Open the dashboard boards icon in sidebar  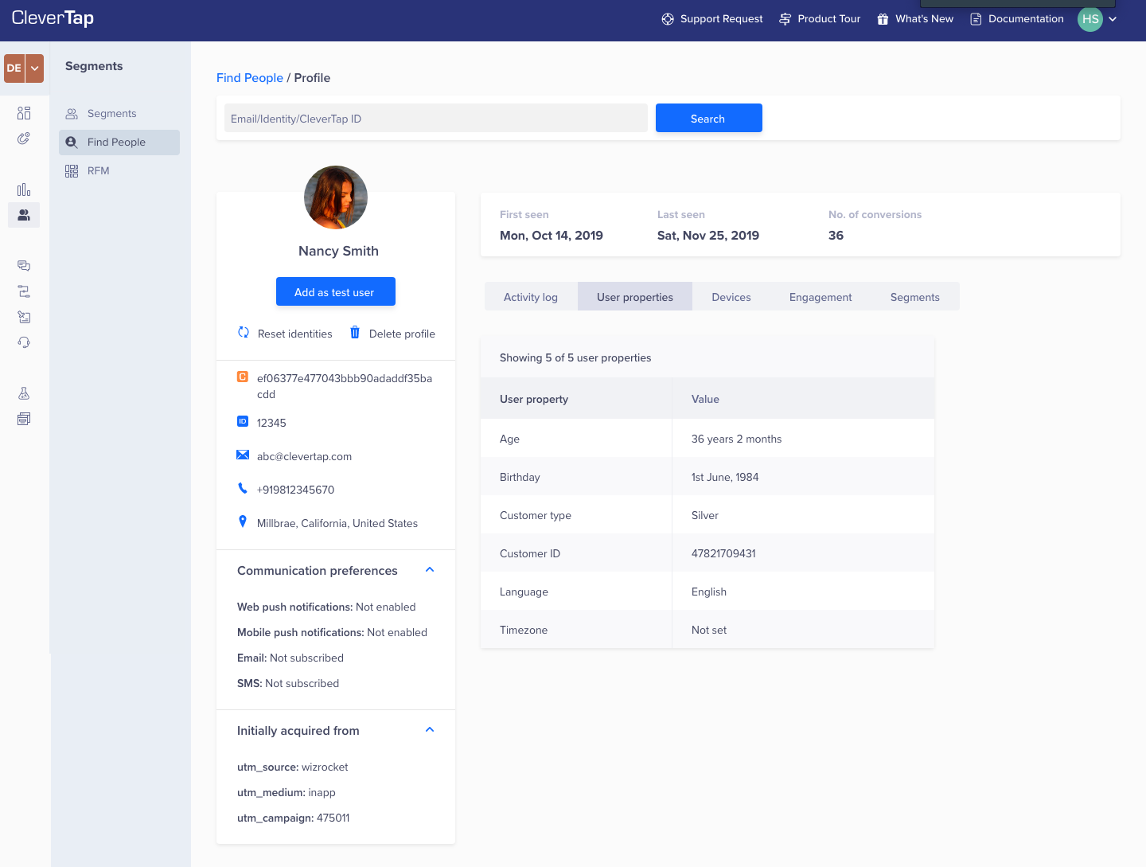[24, 113]
